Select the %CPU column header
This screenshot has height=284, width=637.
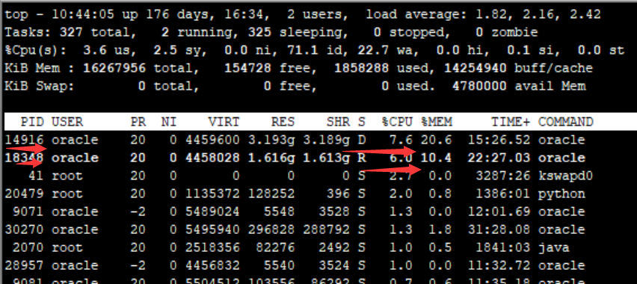point(397,122)
